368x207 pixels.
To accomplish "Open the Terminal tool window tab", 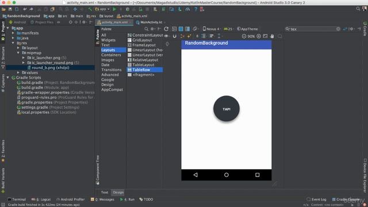I will coord(17,200).
